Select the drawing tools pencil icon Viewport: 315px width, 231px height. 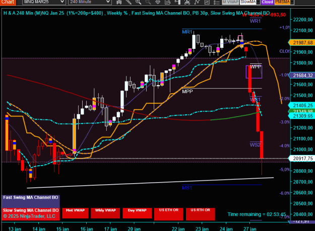point(129,2)
